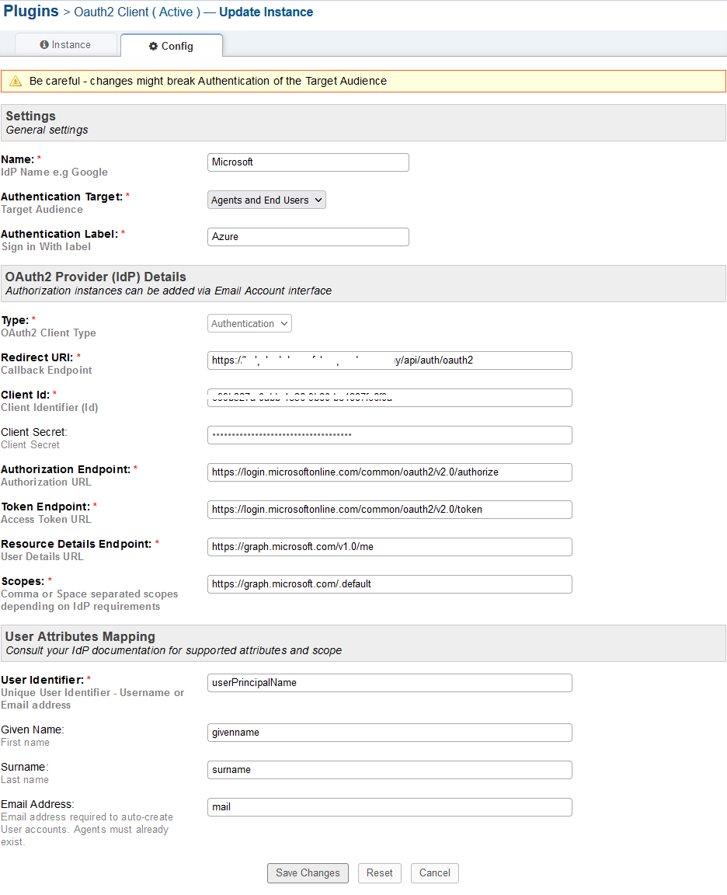727x895 pixels.
Task: Open the Authentication Target dropdown
Action: coord(266,200)
